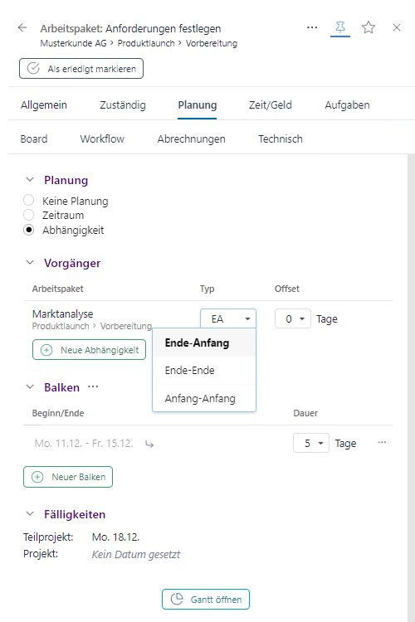
Task: Open the three-dot menu in the header
Action: point(312,27)
